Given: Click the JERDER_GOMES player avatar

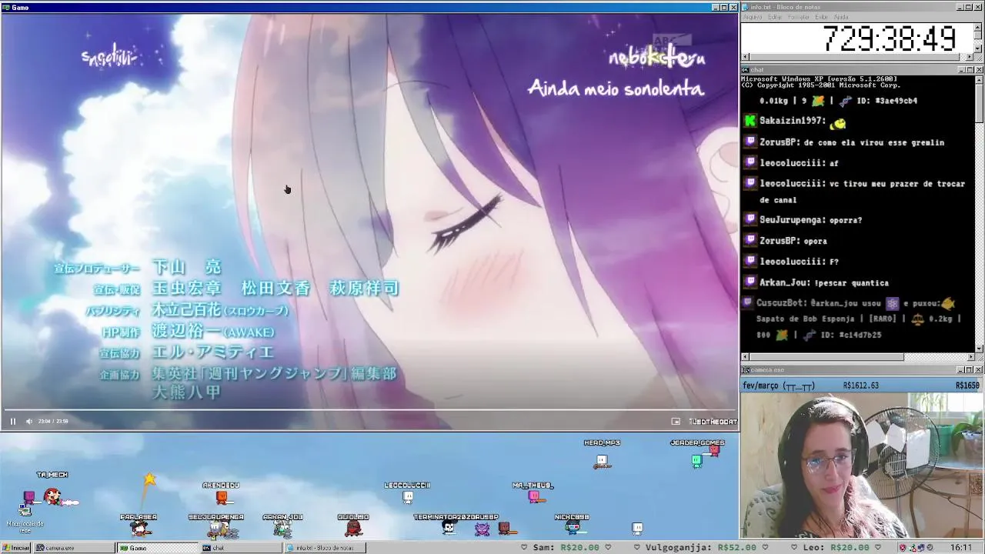Looking at the screenshot, I should click(696, 460).
